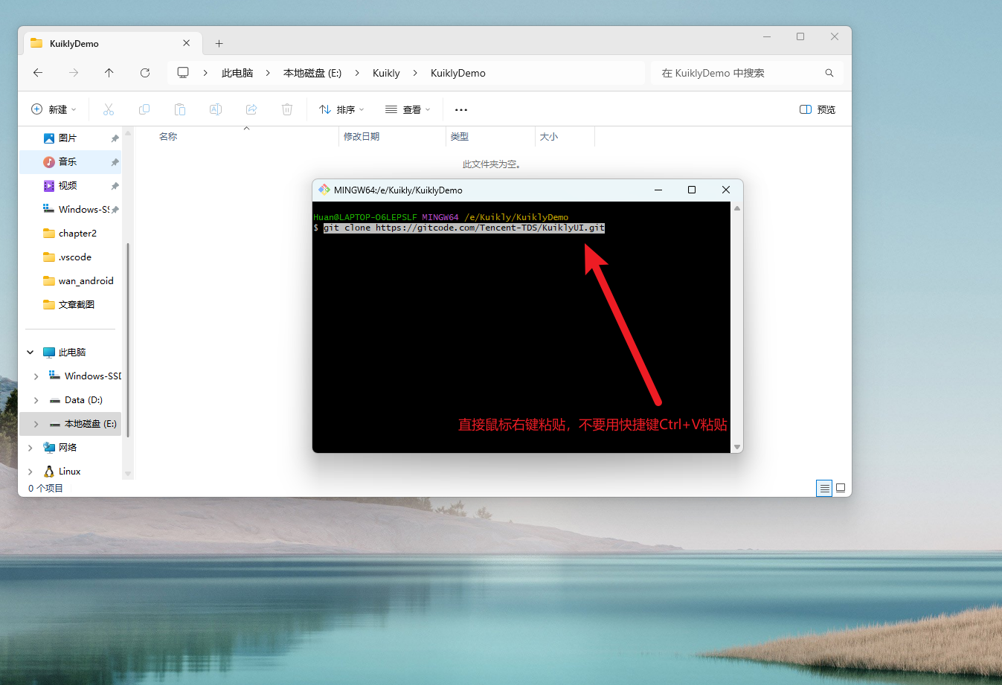This screenshot has width=1002, height=685.
Task: Navigate up one folder level
Action: 109,73
